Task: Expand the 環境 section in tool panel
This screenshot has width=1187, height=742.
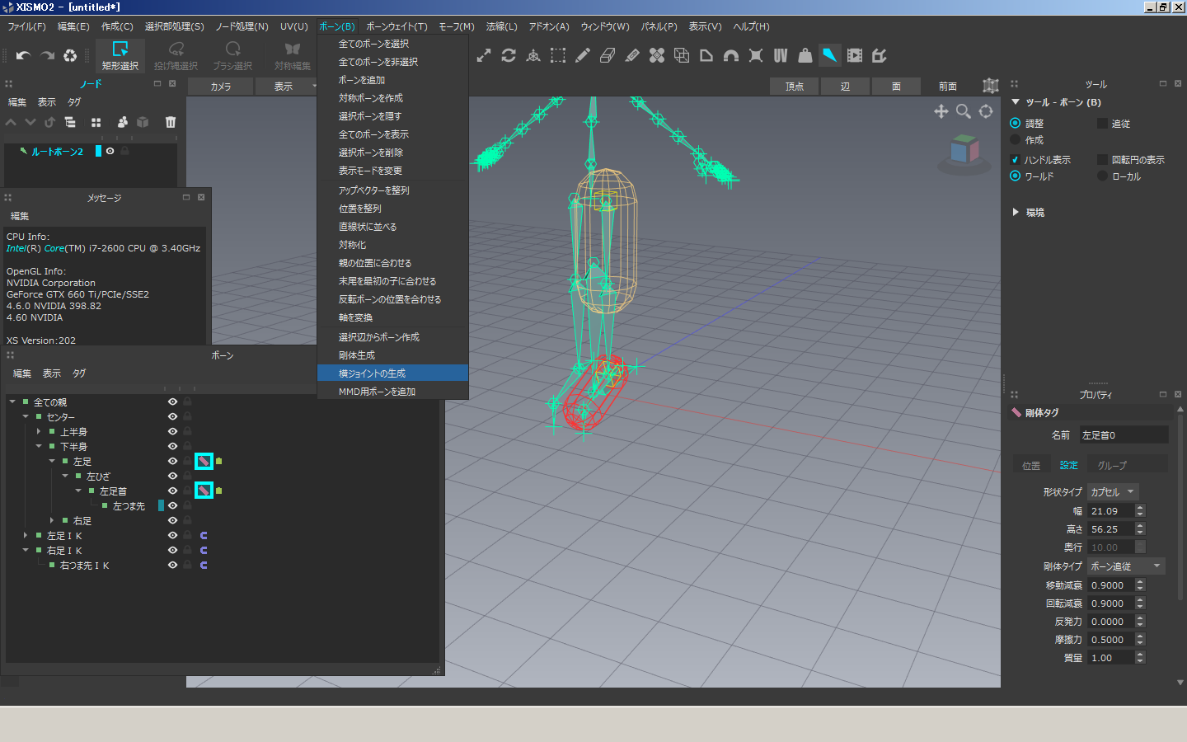Action: click(x=1016, y=212)
